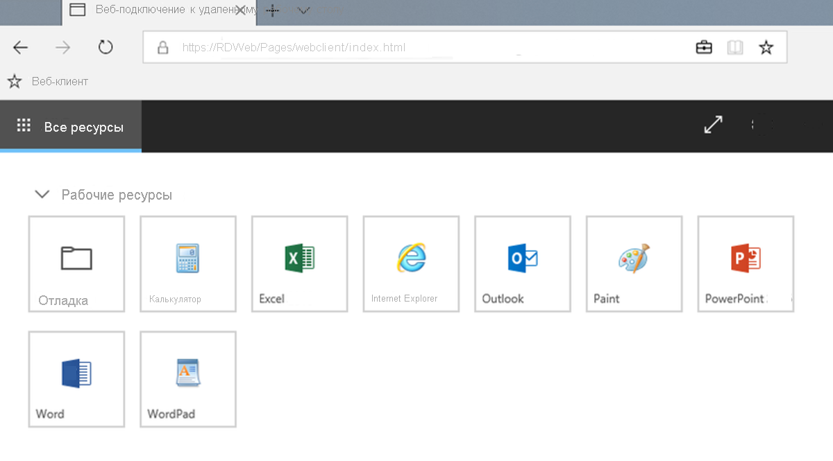Reload the page with the refresh button

coord(105,47)
